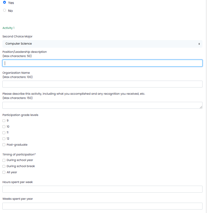Check grade level 11
The height and width of the screenshot is (213, 207).
(x=4, y=133)
